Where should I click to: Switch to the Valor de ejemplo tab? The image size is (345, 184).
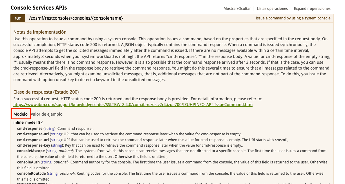[47, 114]
